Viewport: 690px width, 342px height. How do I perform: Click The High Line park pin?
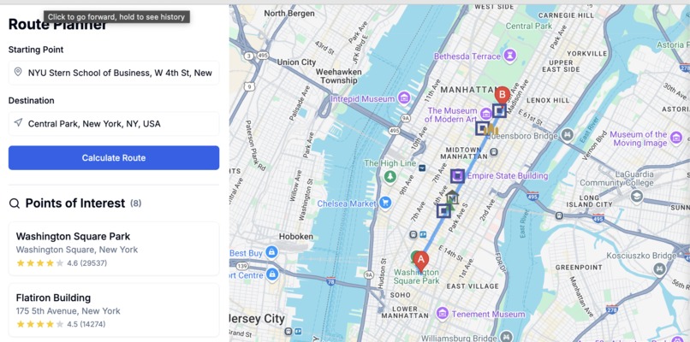[390, 177]
